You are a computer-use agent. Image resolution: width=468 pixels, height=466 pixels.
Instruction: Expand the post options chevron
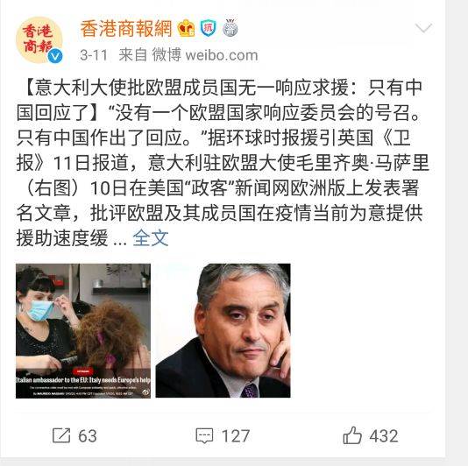pyautogui.click(x=423, y=28)
